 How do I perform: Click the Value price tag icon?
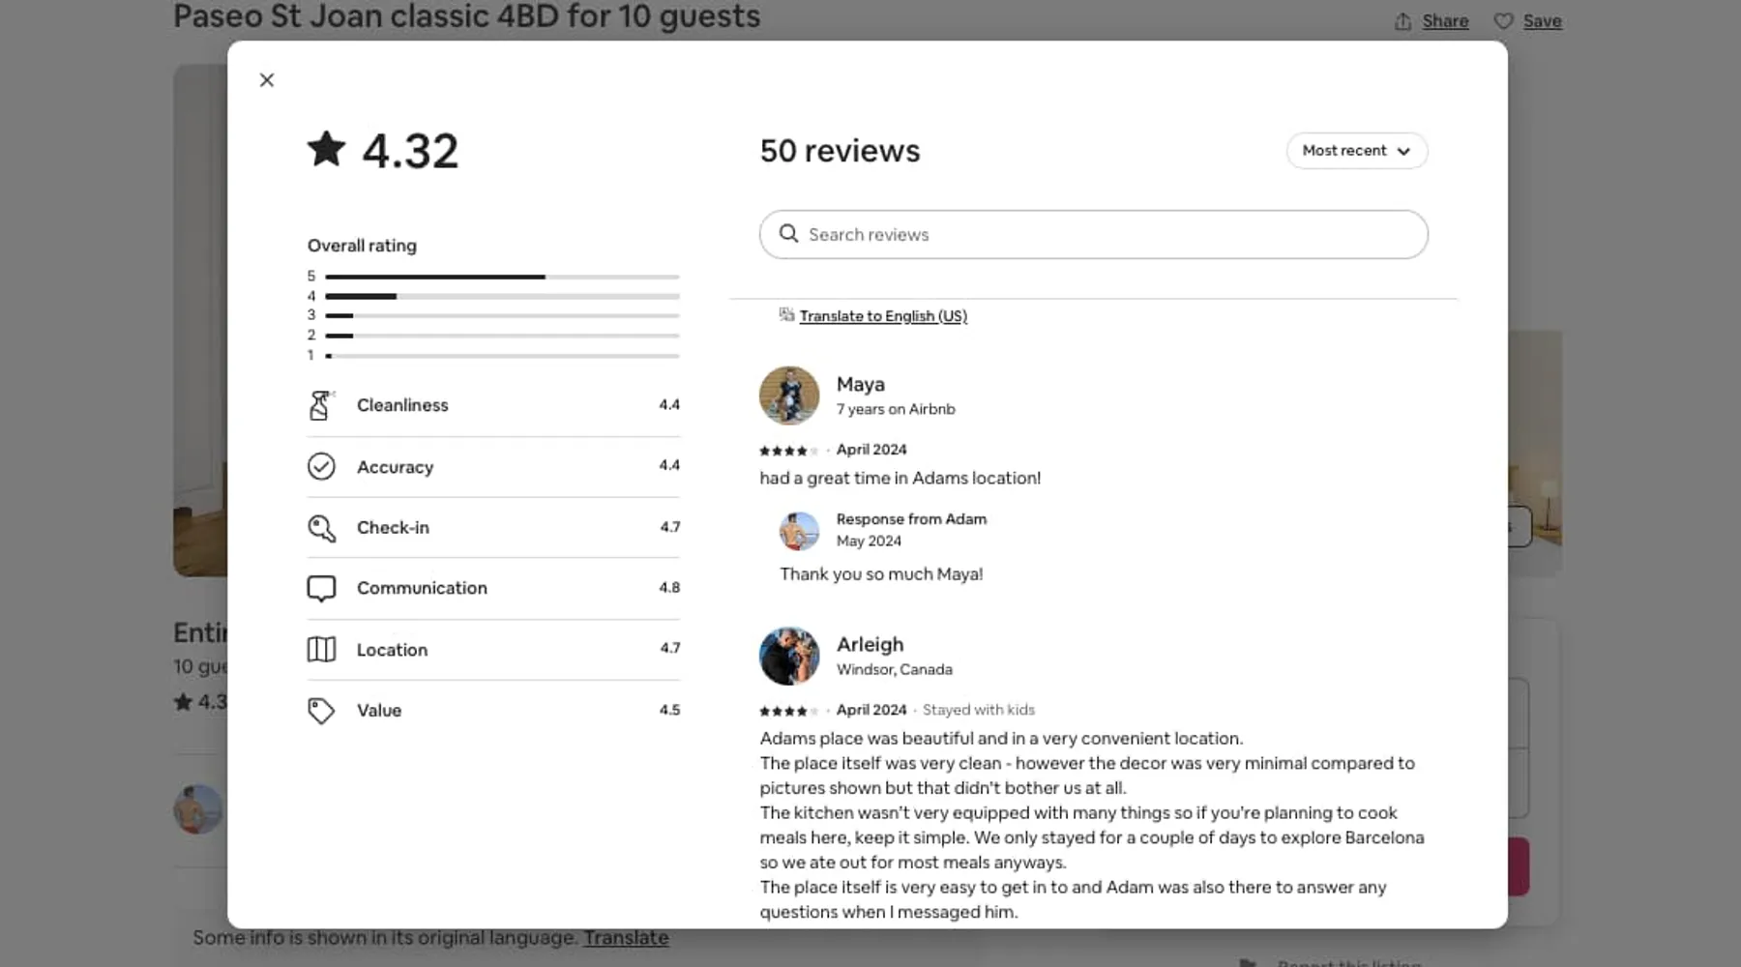[x=321, y=711]
